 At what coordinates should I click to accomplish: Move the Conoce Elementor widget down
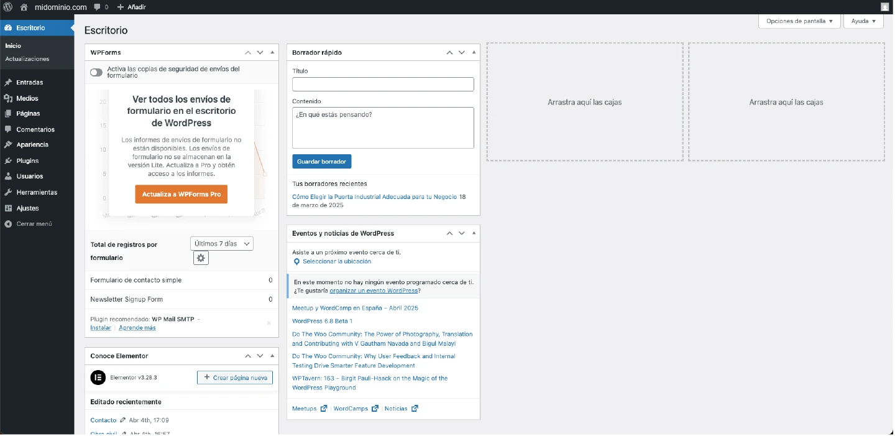tap(260, 356)
